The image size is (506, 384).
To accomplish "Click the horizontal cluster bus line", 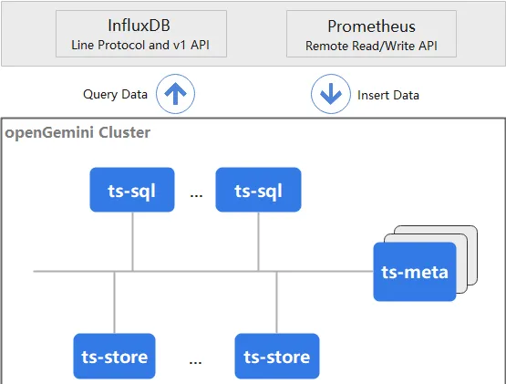I will point(203,271).
